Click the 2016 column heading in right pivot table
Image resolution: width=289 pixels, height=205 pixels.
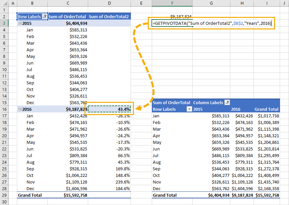pyautogui.click(x=236, y=109)
